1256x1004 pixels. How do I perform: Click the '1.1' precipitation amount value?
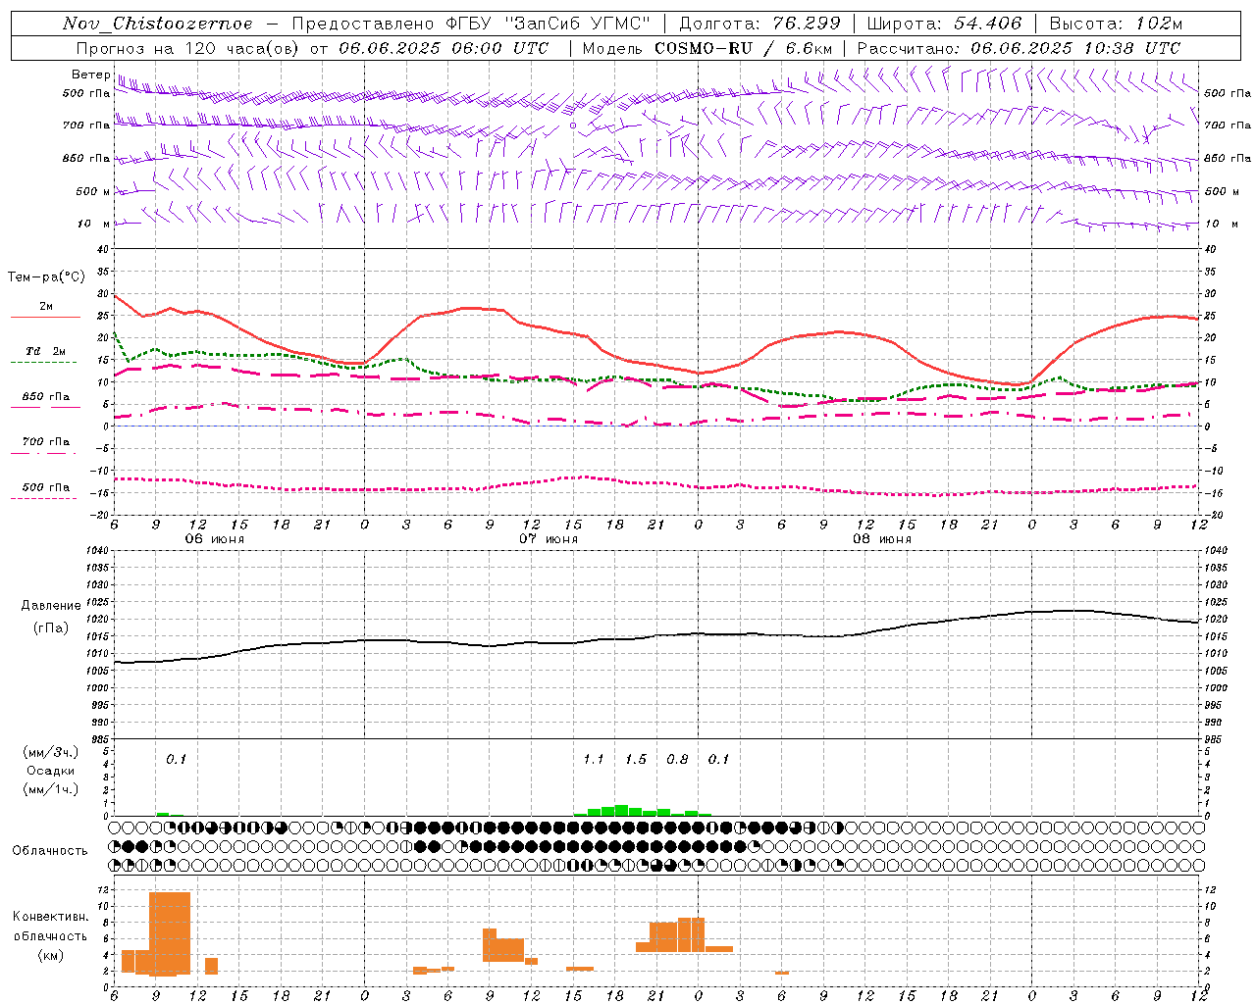click(594, 760)
